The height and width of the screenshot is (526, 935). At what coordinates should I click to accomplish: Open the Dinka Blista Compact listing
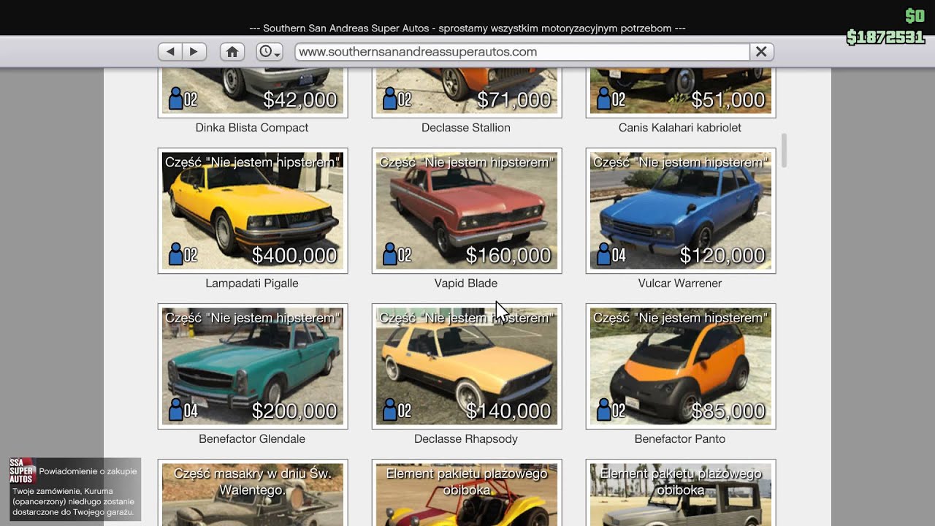(x=253, y=92)
